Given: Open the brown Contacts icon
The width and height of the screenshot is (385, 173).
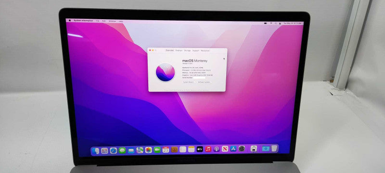Looking at the screenshot, I should [175, 149].
